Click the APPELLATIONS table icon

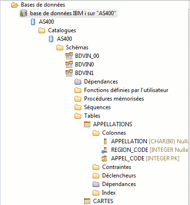click(x=87, y=124)
